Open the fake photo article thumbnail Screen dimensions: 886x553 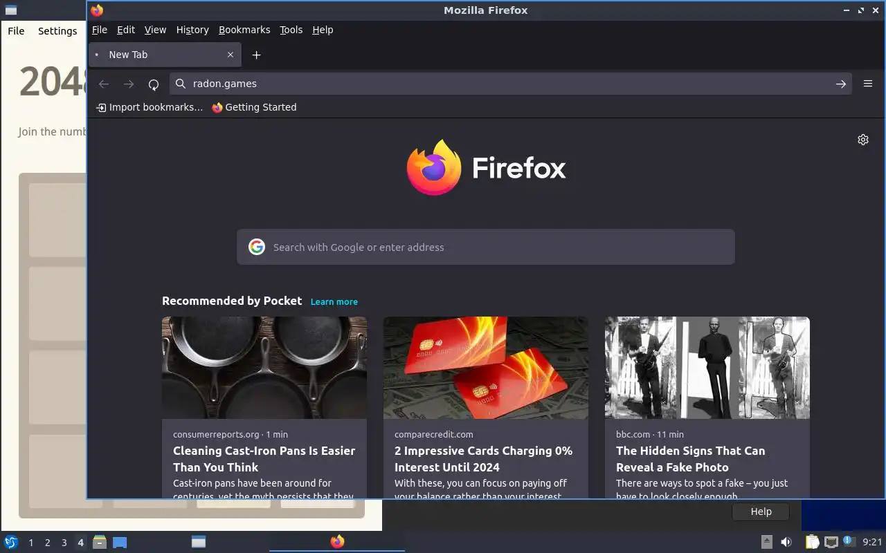(707, 368)
